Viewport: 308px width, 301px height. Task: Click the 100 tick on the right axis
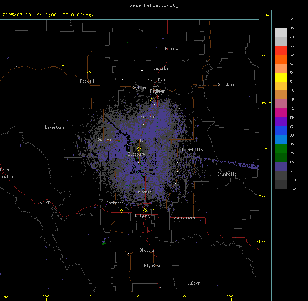point(262,56)
